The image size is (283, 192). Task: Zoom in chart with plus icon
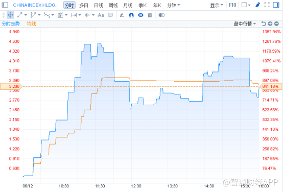coord(270,23)
